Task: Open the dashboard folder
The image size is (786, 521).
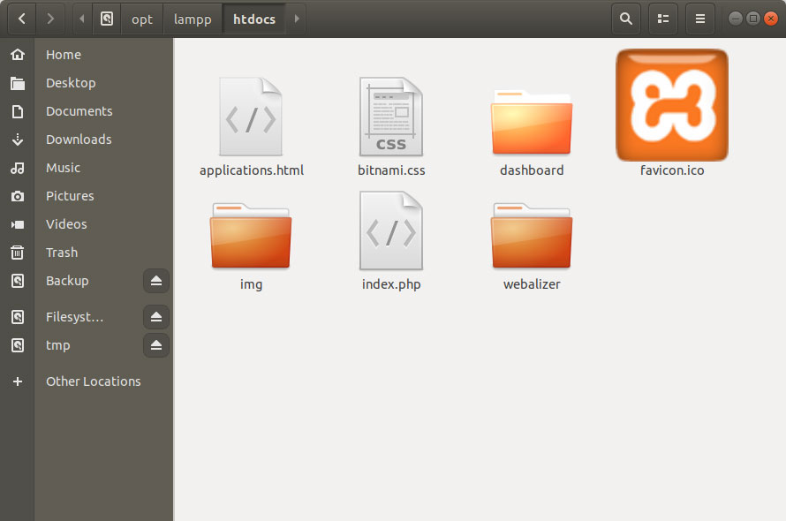Action: tap(531, 116)
